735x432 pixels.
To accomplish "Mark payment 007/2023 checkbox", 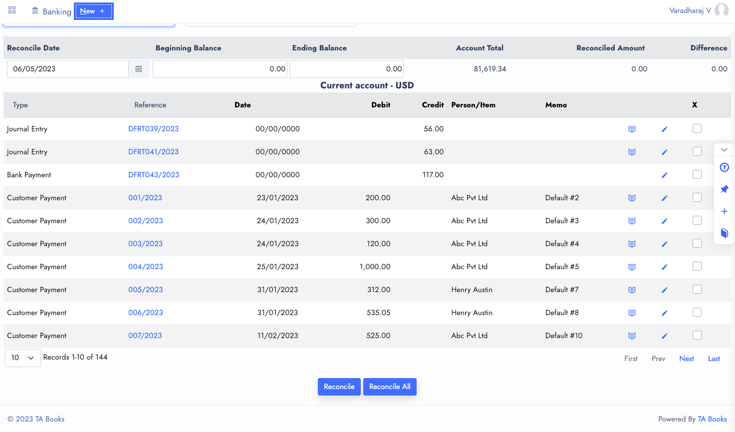I will click(697, 335).
